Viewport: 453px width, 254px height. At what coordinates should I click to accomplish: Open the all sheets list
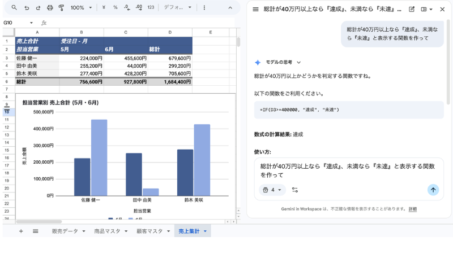(x=36, y=231)
